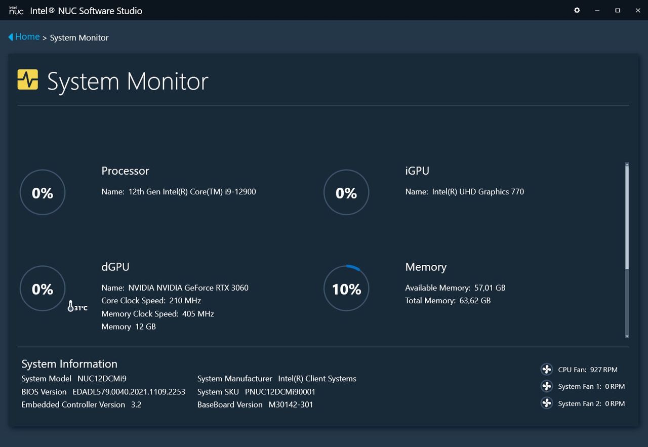Click the System Information heading
The image size is (648, 447).
pyautogui.click(x=69, y=363)
